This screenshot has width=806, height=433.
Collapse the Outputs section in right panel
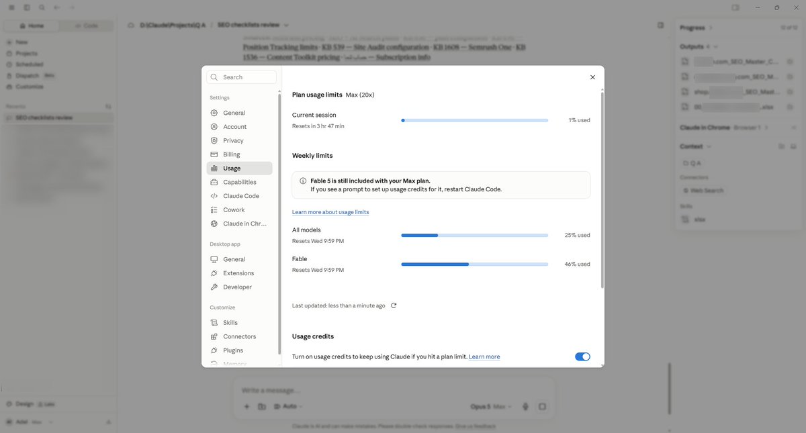(716, 47)
